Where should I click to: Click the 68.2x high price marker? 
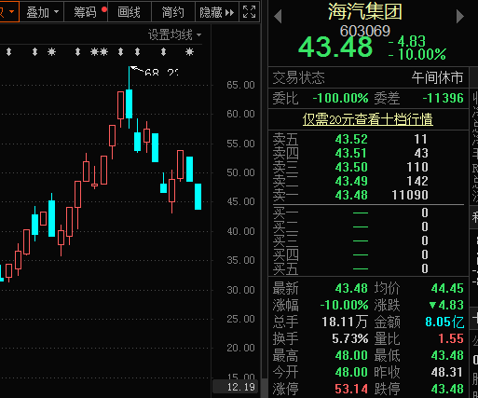click(161, 73)
